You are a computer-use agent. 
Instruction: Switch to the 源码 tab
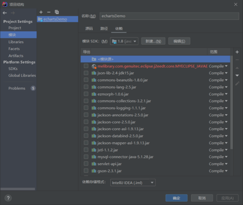click(89, 29)
